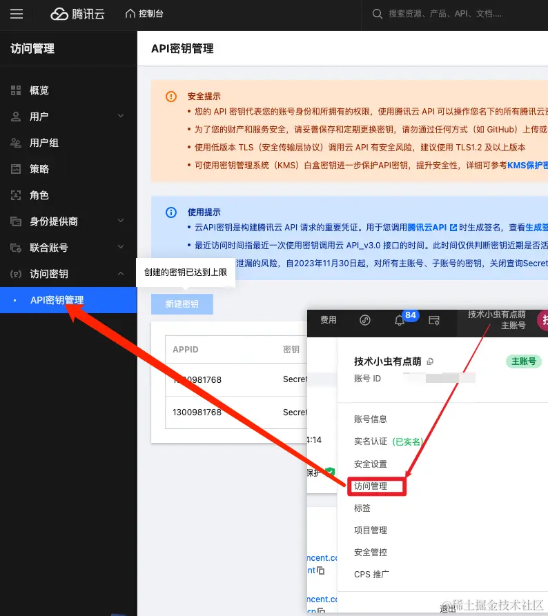Viewport: 548px width, 616px height.
Task: Expand the 用户 submenu chevron
Action: (x=121, y=116)
